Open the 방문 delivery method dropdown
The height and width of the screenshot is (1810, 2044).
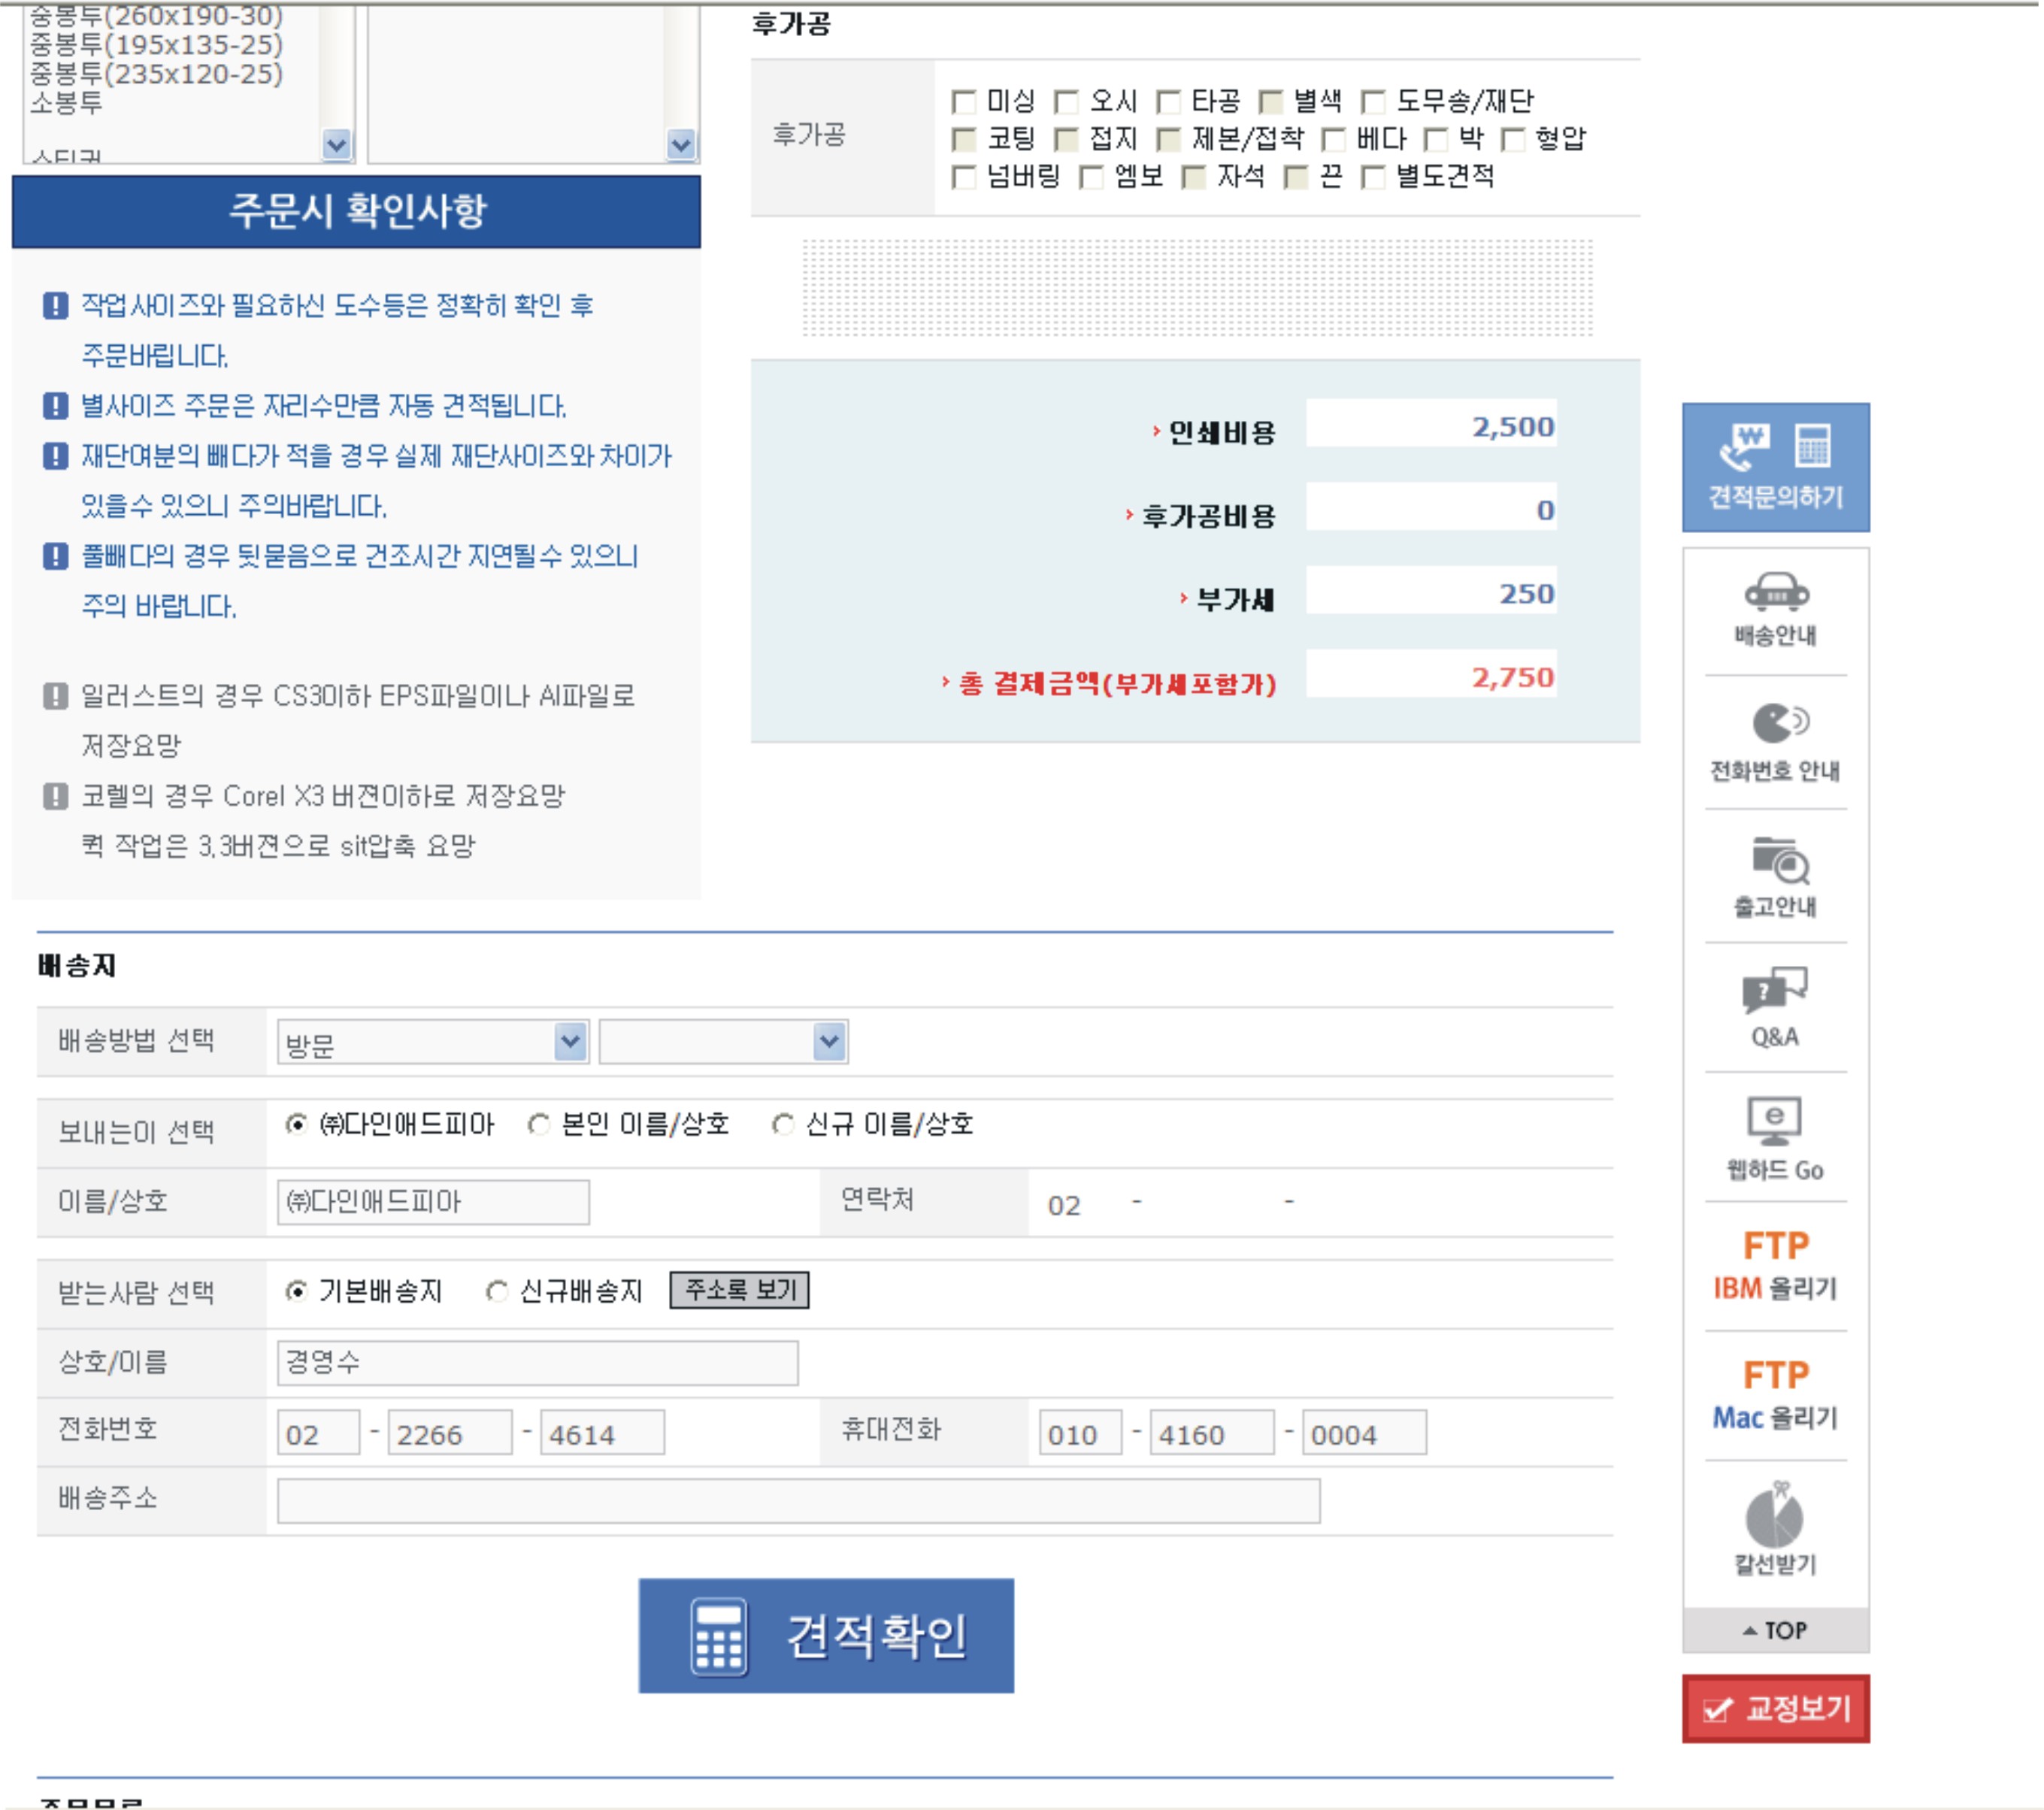tap(432, 1043)
